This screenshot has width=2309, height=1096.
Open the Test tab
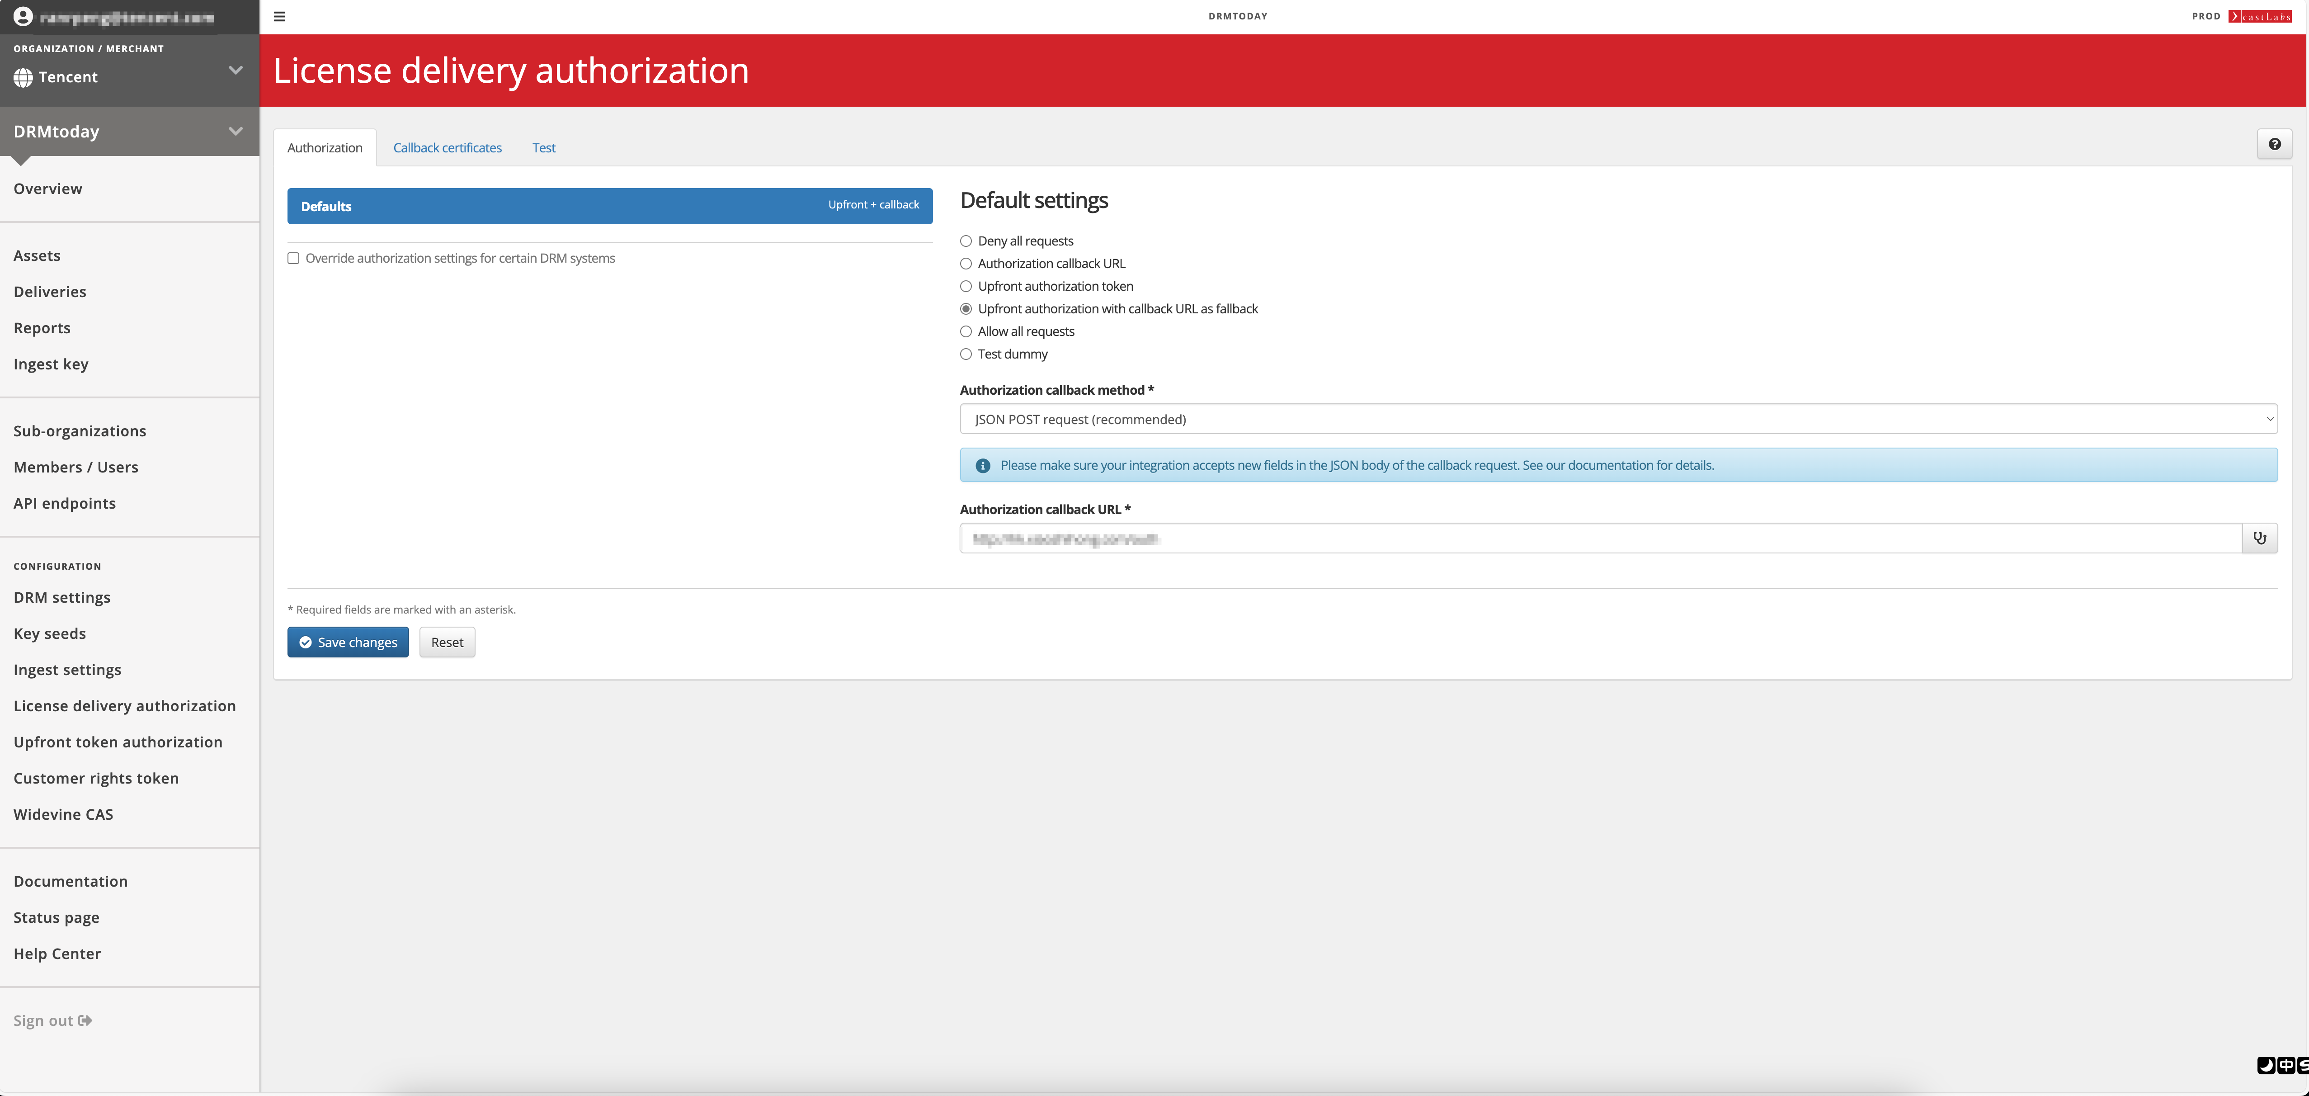[543, 148]
